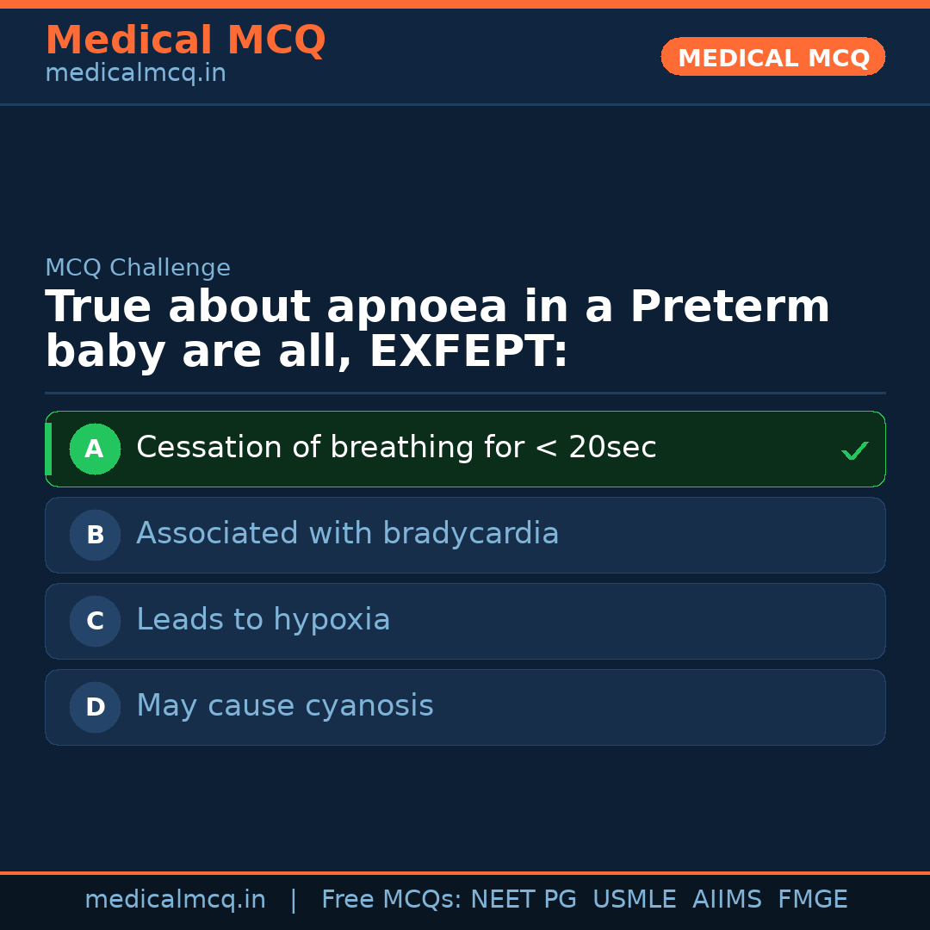This screenshot has width=930, height=930.
Task: Choose the C option letter circle
Action: 95,621
